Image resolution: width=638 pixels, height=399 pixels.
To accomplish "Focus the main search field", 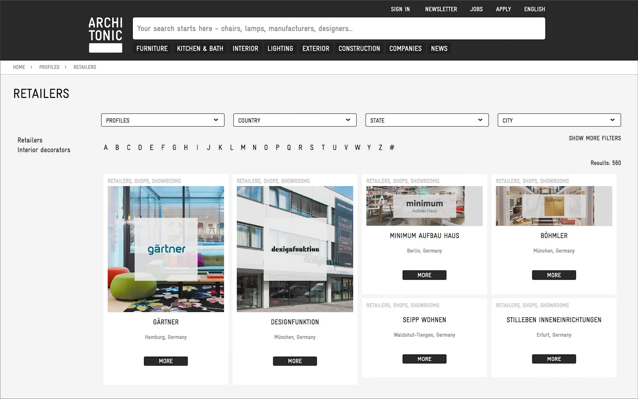I will 339,28.
